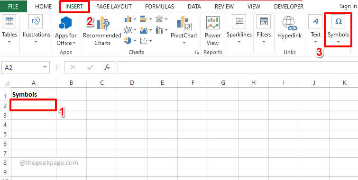Switch to the INSERT tab

pyautogui.click(x=74, y=7)
